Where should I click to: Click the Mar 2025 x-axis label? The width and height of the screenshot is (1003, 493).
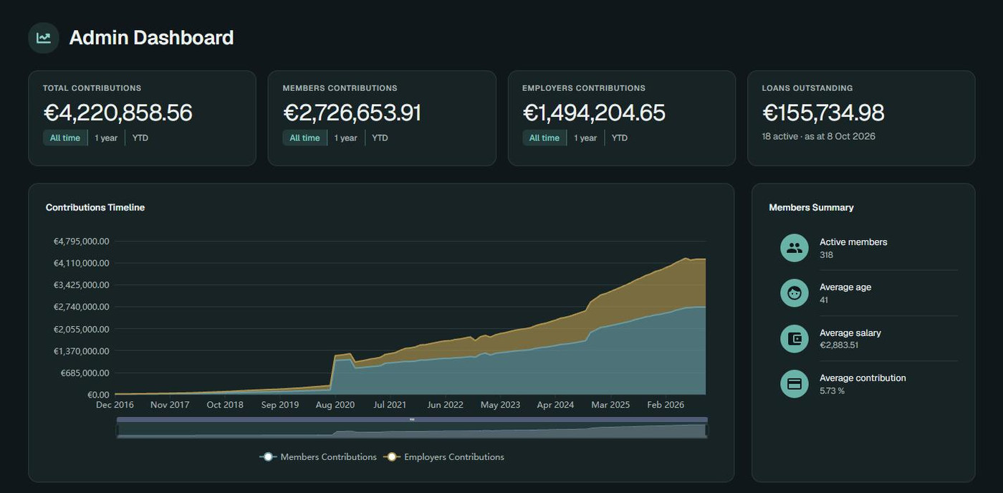click(610, 405)
